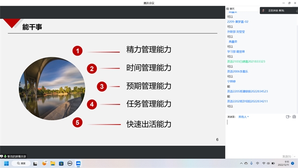Click slide text 精力管理能力
The height and width of the screenshot is (168, 298).
(149, 49)
